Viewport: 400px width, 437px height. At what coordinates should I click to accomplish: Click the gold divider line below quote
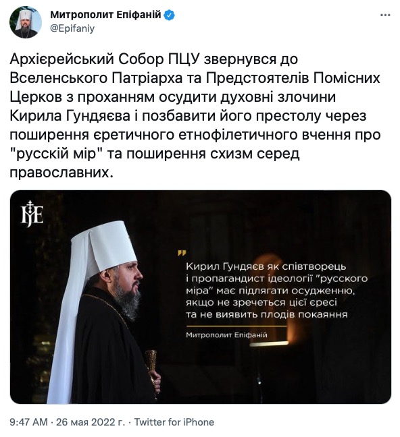[236, 326]
